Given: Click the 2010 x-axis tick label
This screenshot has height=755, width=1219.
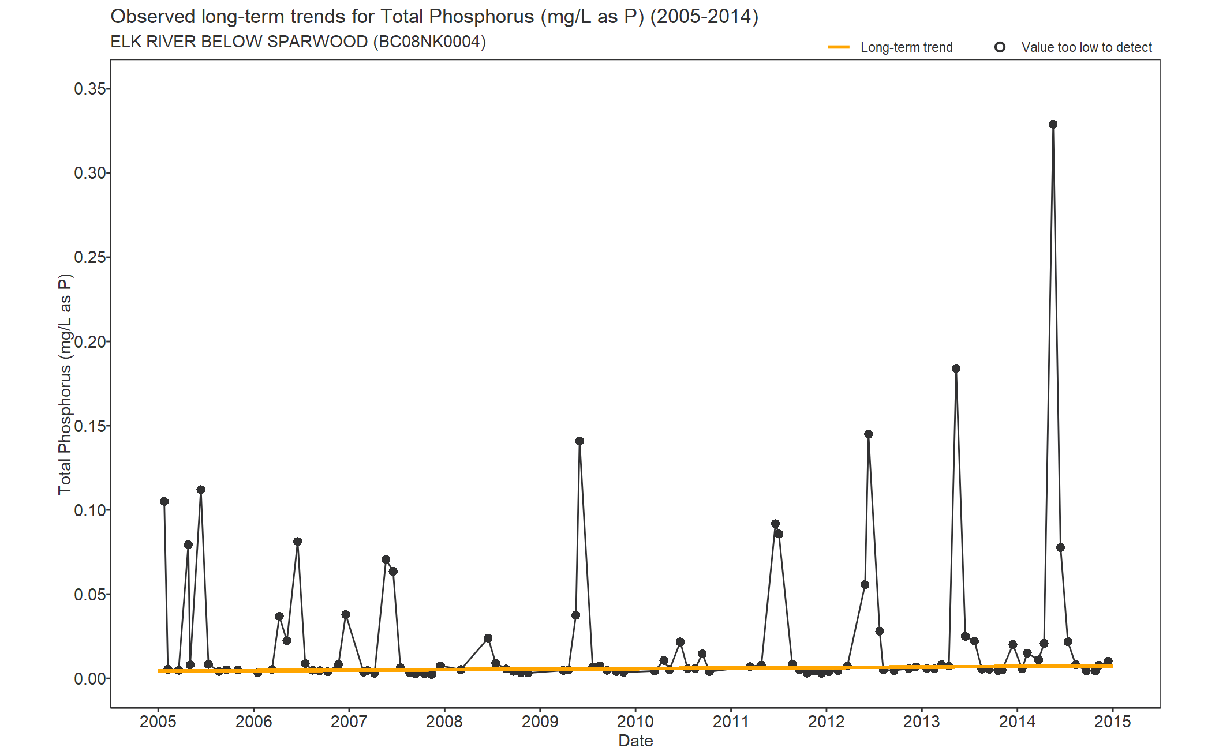Looking at the screenshot, I should click(635, 722).
